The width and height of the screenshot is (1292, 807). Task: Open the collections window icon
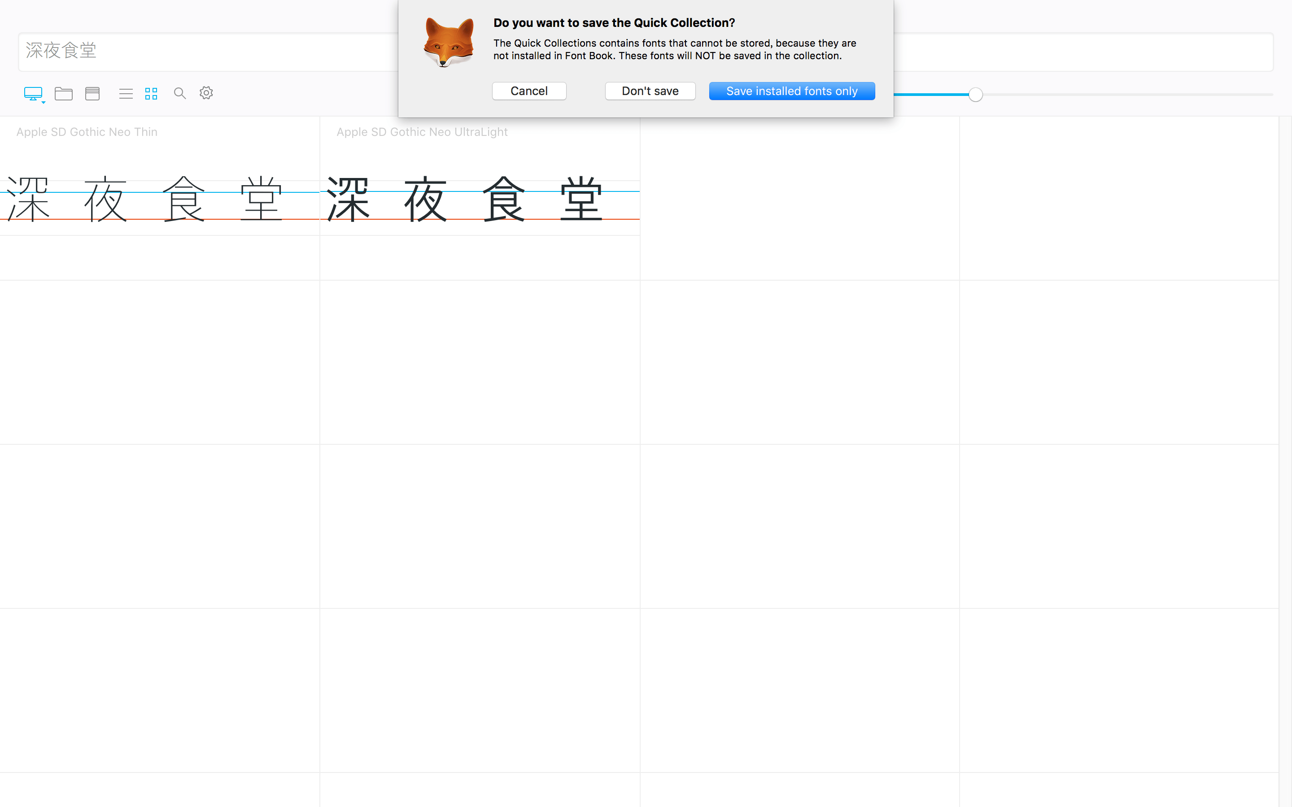(92, 93)
